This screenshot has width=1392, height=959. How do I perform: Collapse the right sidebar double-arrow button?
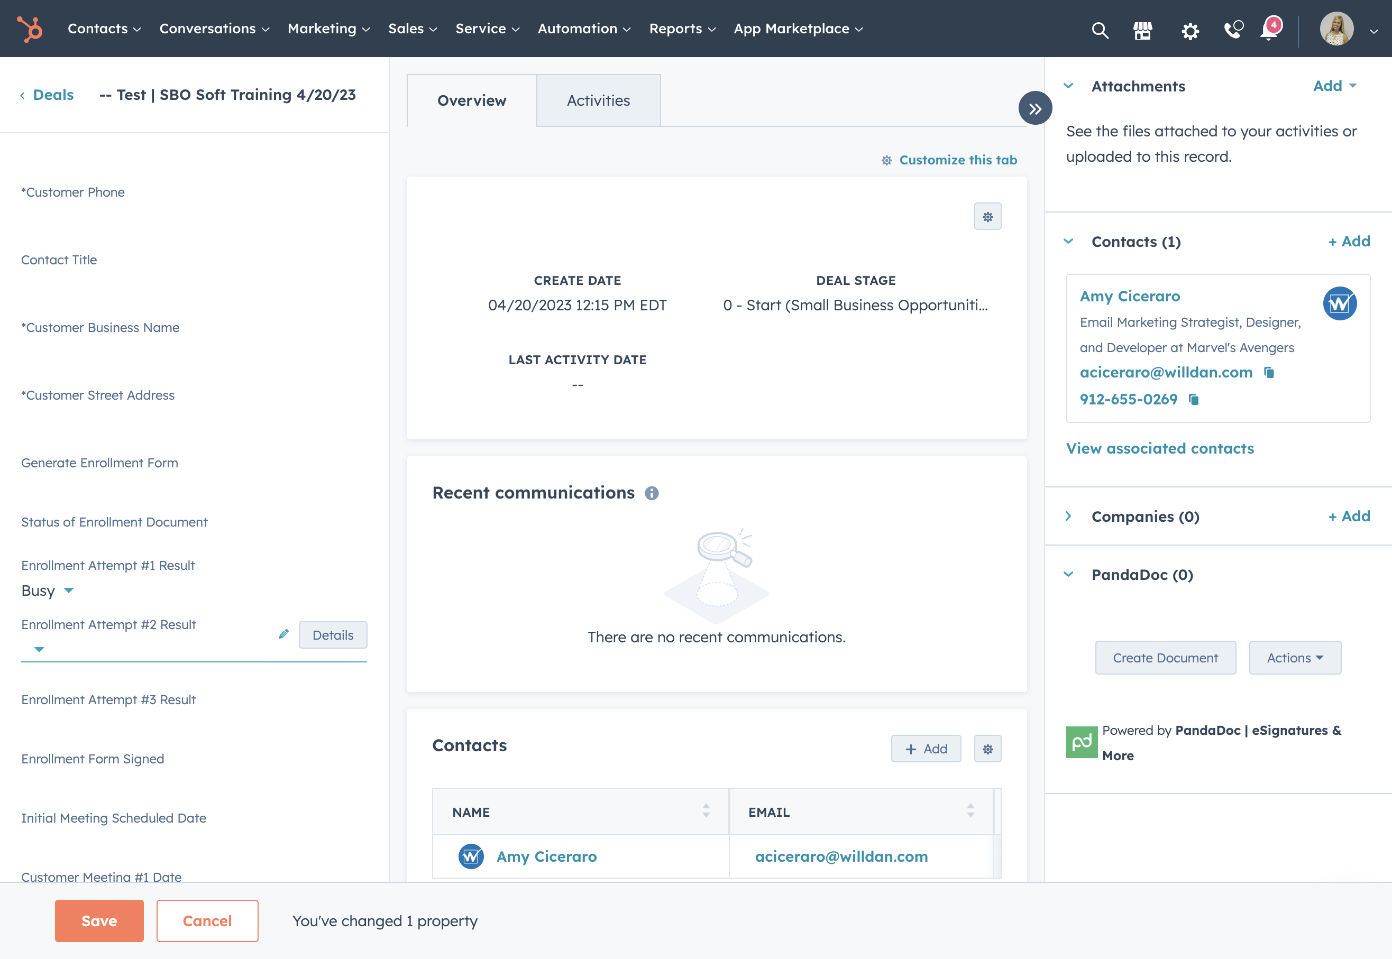(x=1035, y=108)
